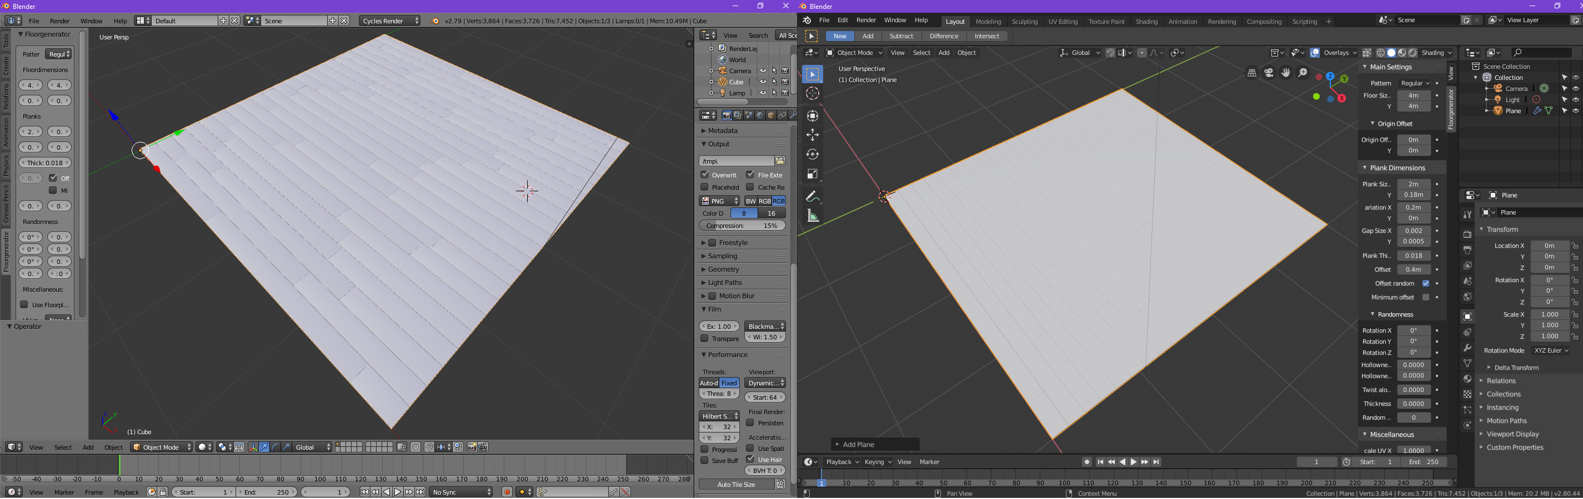Enable Overwrite checkbox in Blender 2.79 Output

click(705, 175)
